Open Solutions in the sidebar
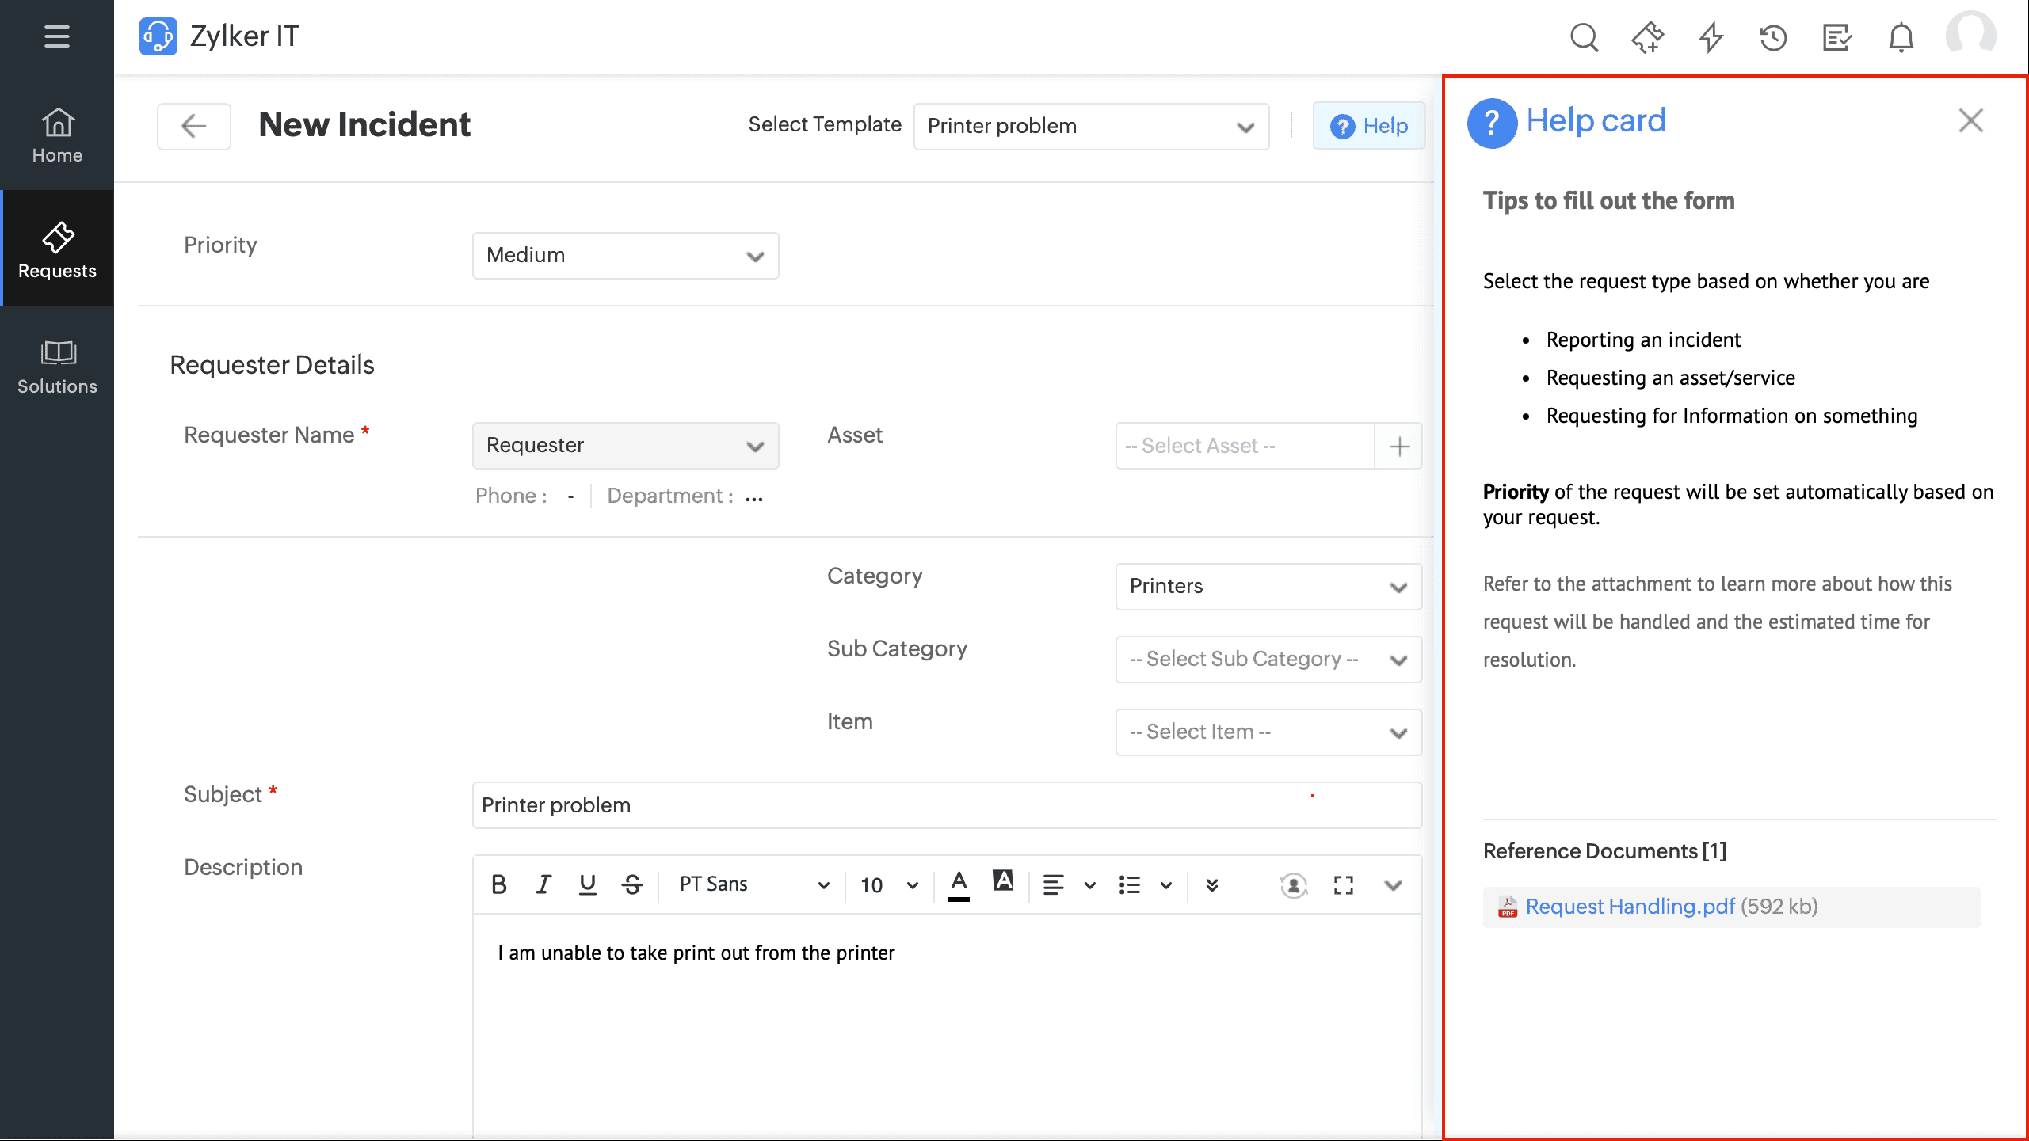 (x=57, y=367)
